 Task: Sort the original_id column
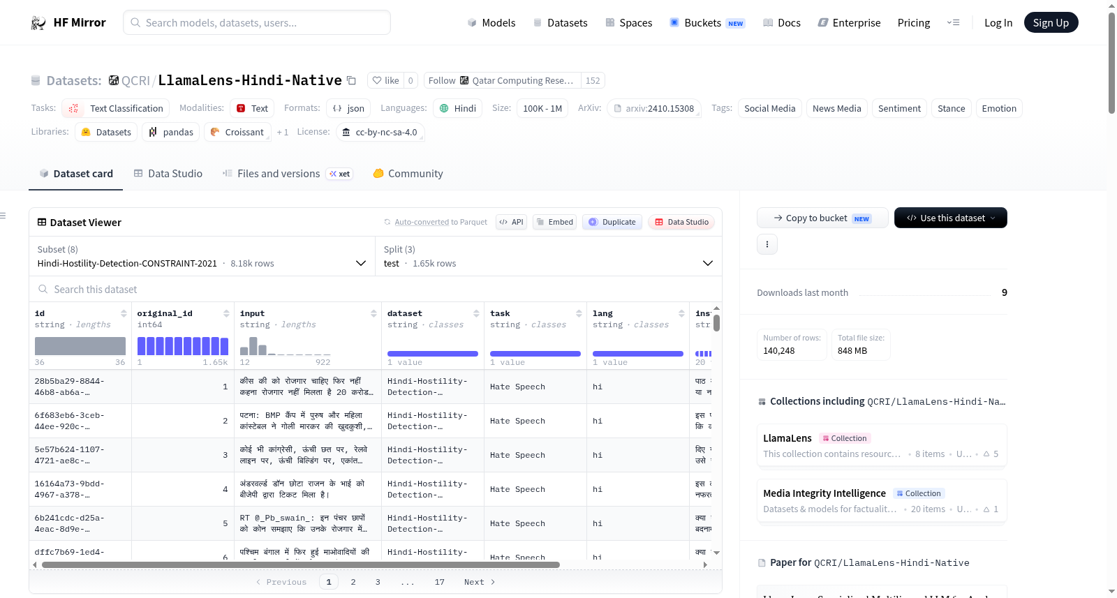tap(226, 313)
